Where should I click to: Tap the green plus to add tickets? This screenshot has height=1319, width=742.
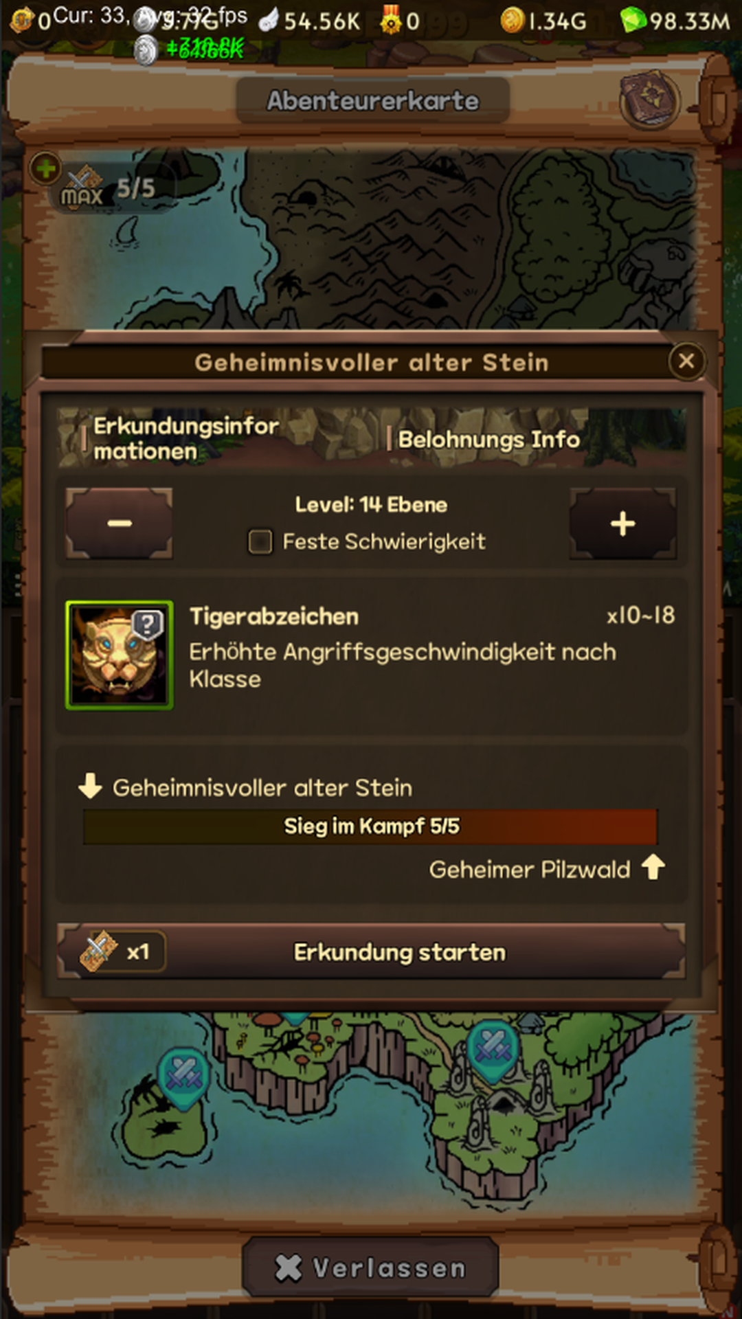pyautogui.click(x=45, y=168)
